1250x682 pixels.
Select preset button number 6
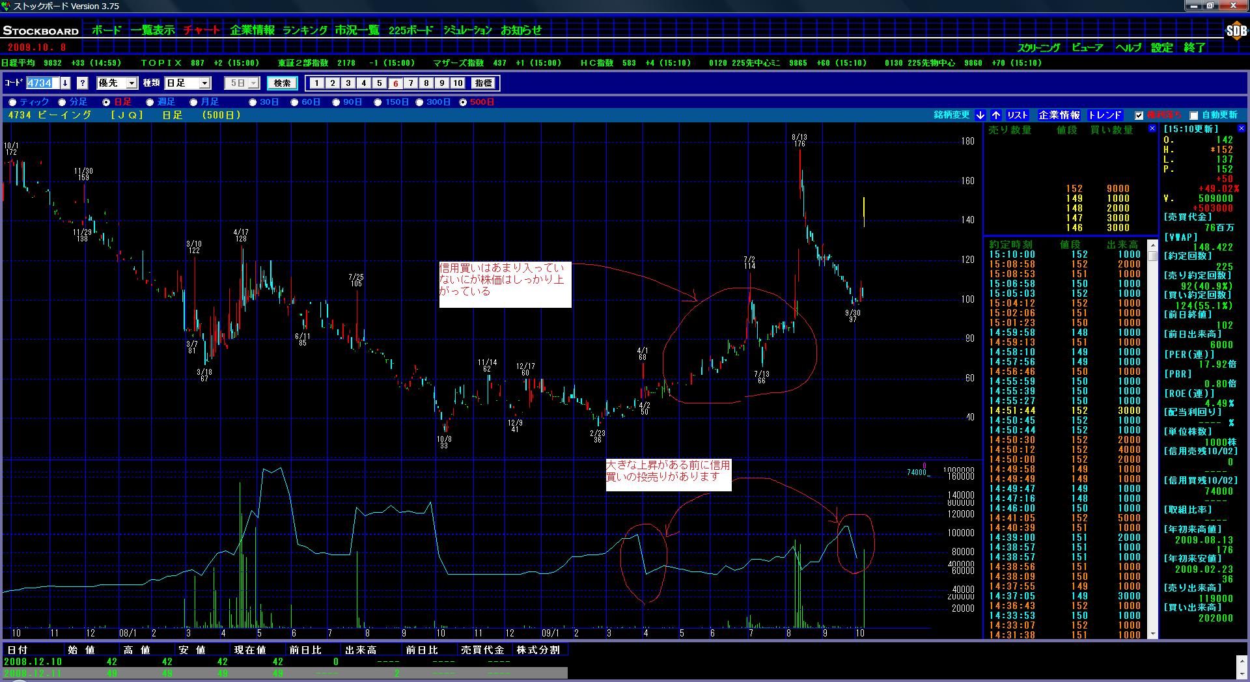(x=395, y=83)
